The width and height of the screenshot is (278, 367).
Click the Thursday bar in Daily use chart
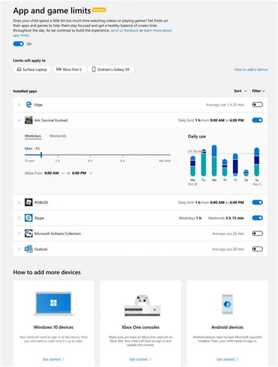pos(225,167)
